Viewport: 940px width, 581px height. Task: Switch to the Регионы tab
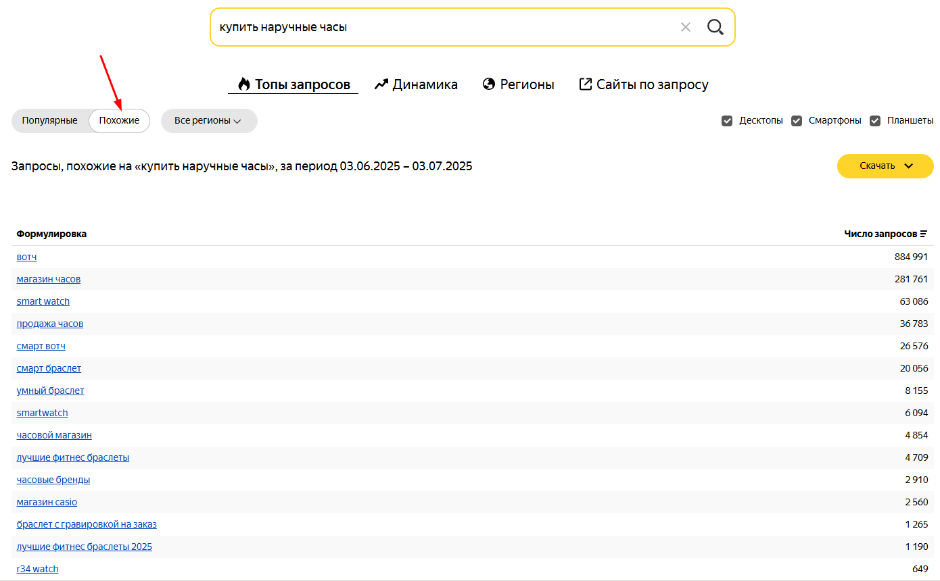click(x=527, y=84)
